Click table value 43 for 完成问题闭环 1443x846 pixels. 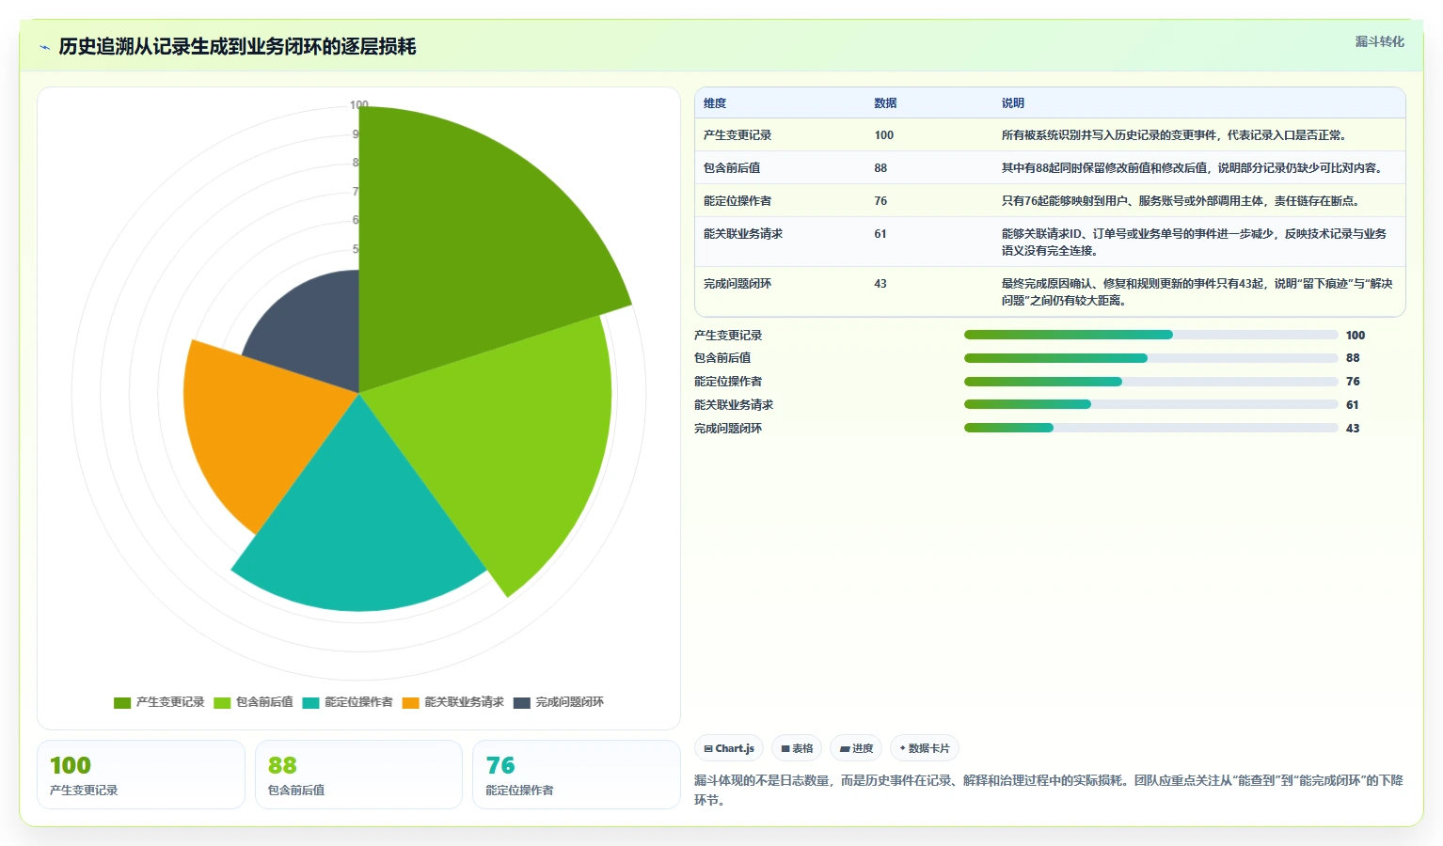(x=880, y=284)
